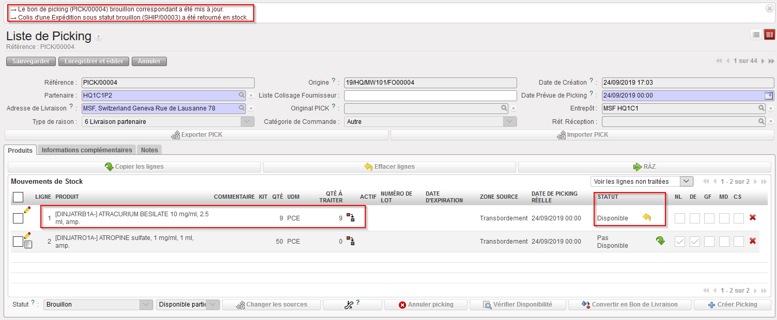Open the Notes tab

pyautogui.click(x=149, y=150)
